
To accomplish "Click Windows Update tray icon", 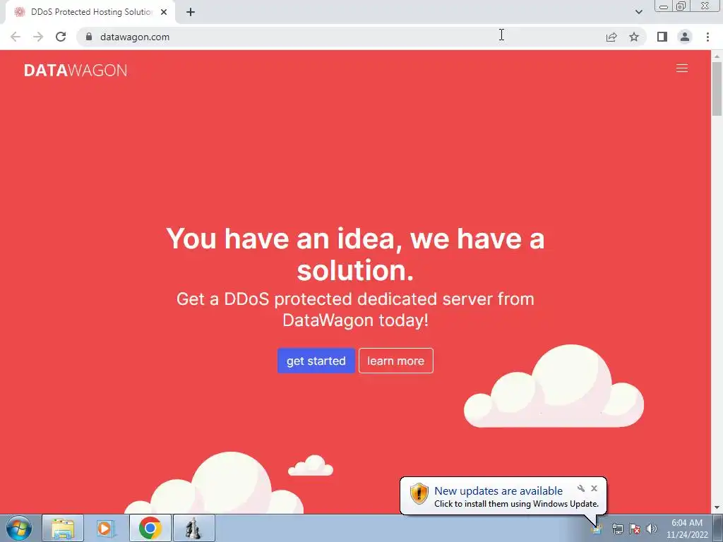I will click(597, 529).
